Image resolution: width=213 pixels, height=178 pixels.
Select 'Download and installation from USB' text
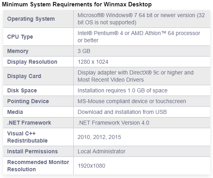[122, 112]
